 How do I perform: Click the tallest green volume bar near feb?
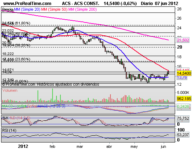(x=53, y=95)
